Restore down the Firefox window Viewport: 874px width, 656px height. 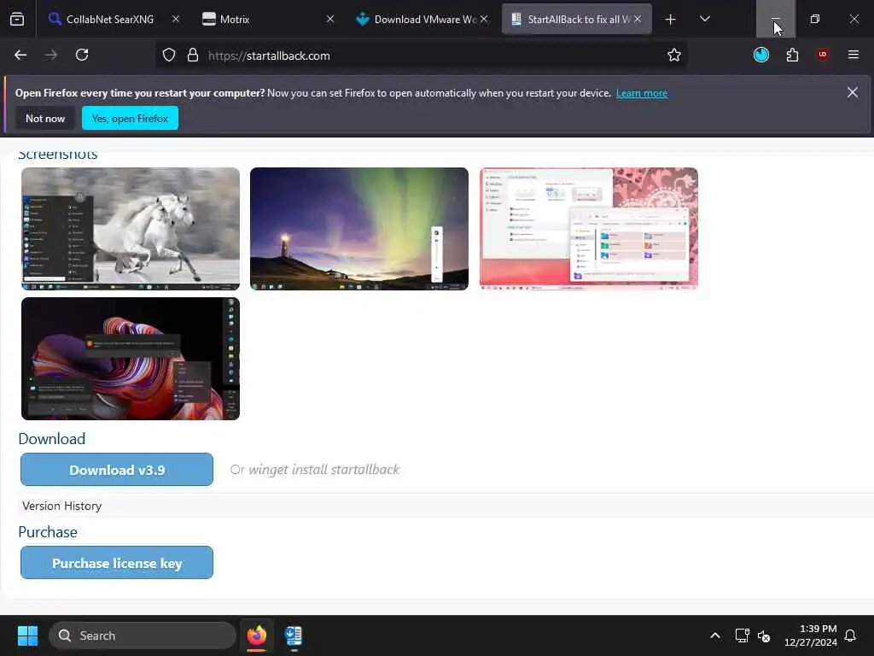pyautogui.click(x=815, y=19)
